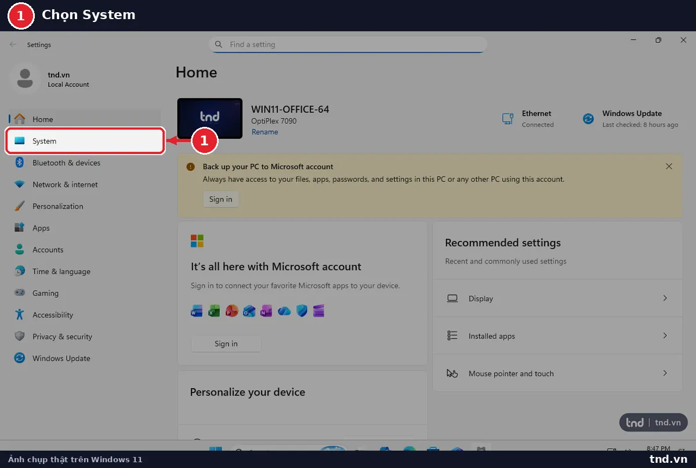The image size is (696, 468).
Task: Click the Outlook app icon
Action: (249, 311)
